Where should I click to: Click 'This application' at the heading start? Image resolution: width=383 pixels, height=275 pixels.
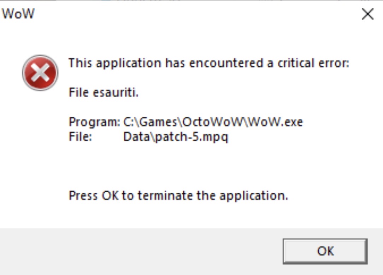pyautogui.click(x=115, y=63)
